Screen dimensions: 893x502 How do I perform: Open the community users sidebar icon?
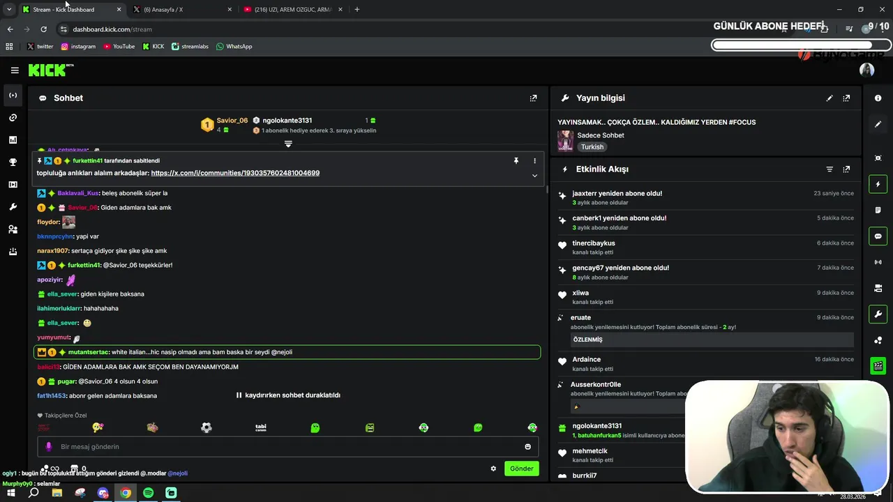tap(13, 229)
